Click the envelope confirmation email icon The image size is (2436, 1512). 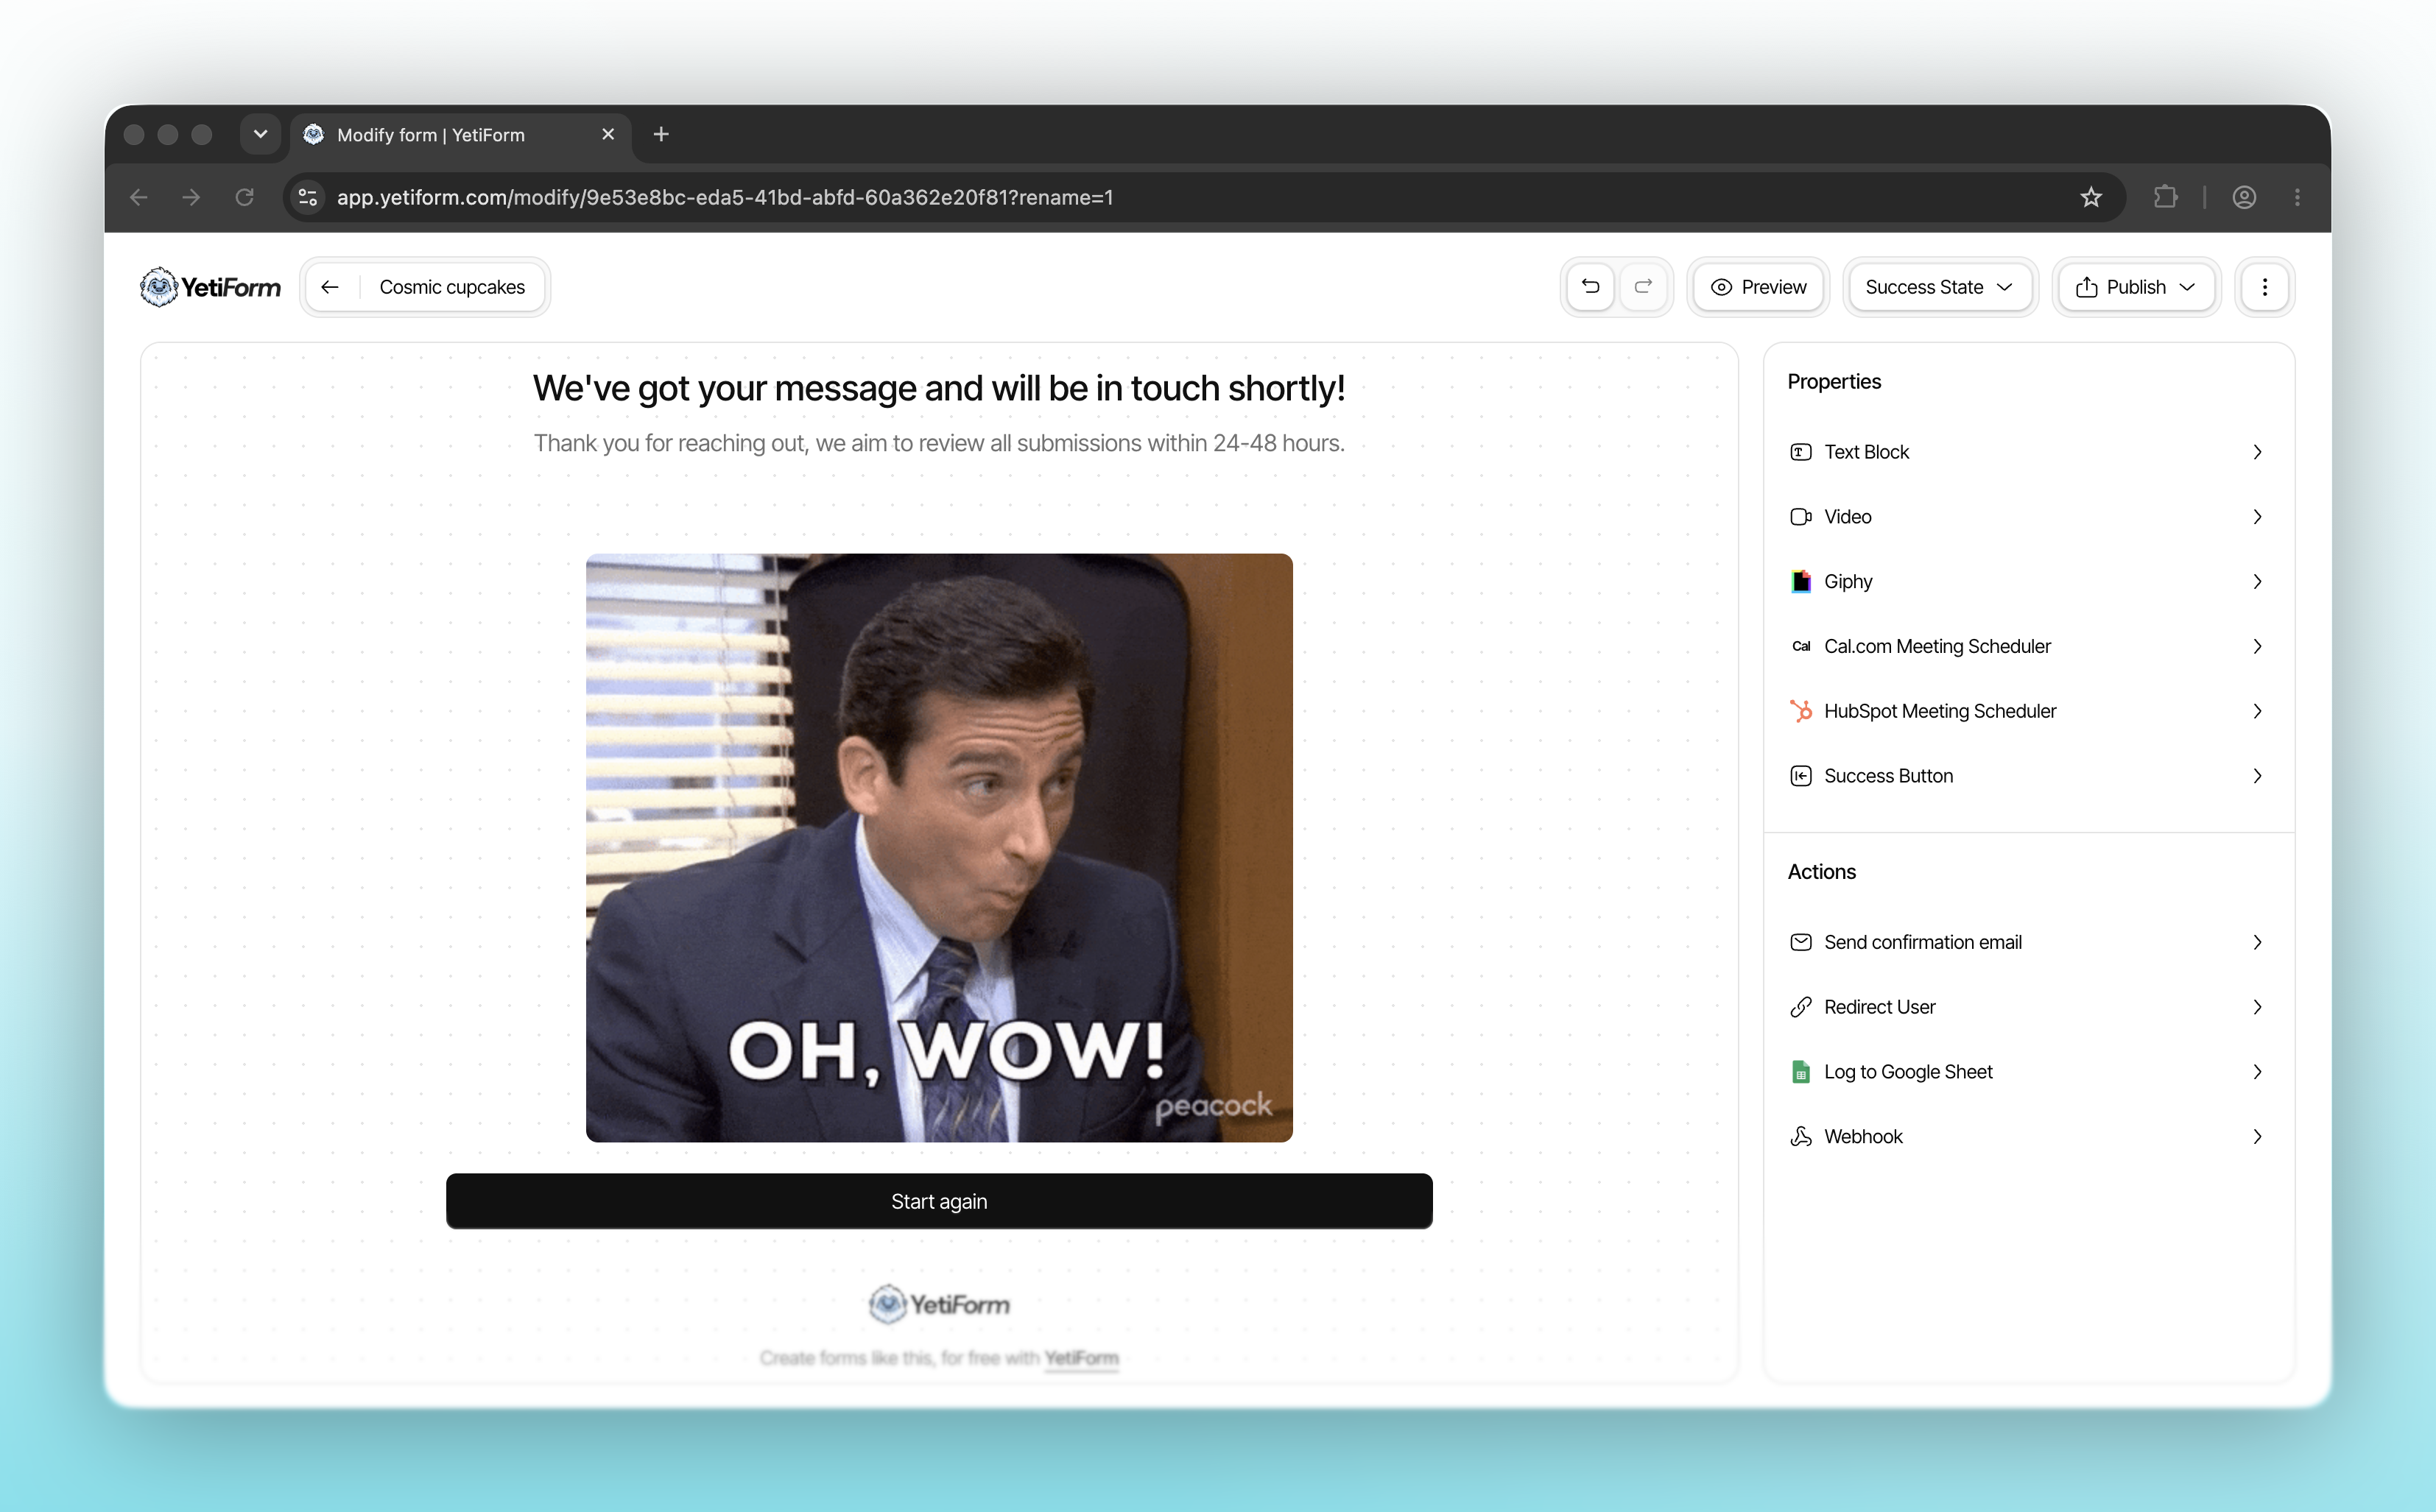tap(1800, 942)
